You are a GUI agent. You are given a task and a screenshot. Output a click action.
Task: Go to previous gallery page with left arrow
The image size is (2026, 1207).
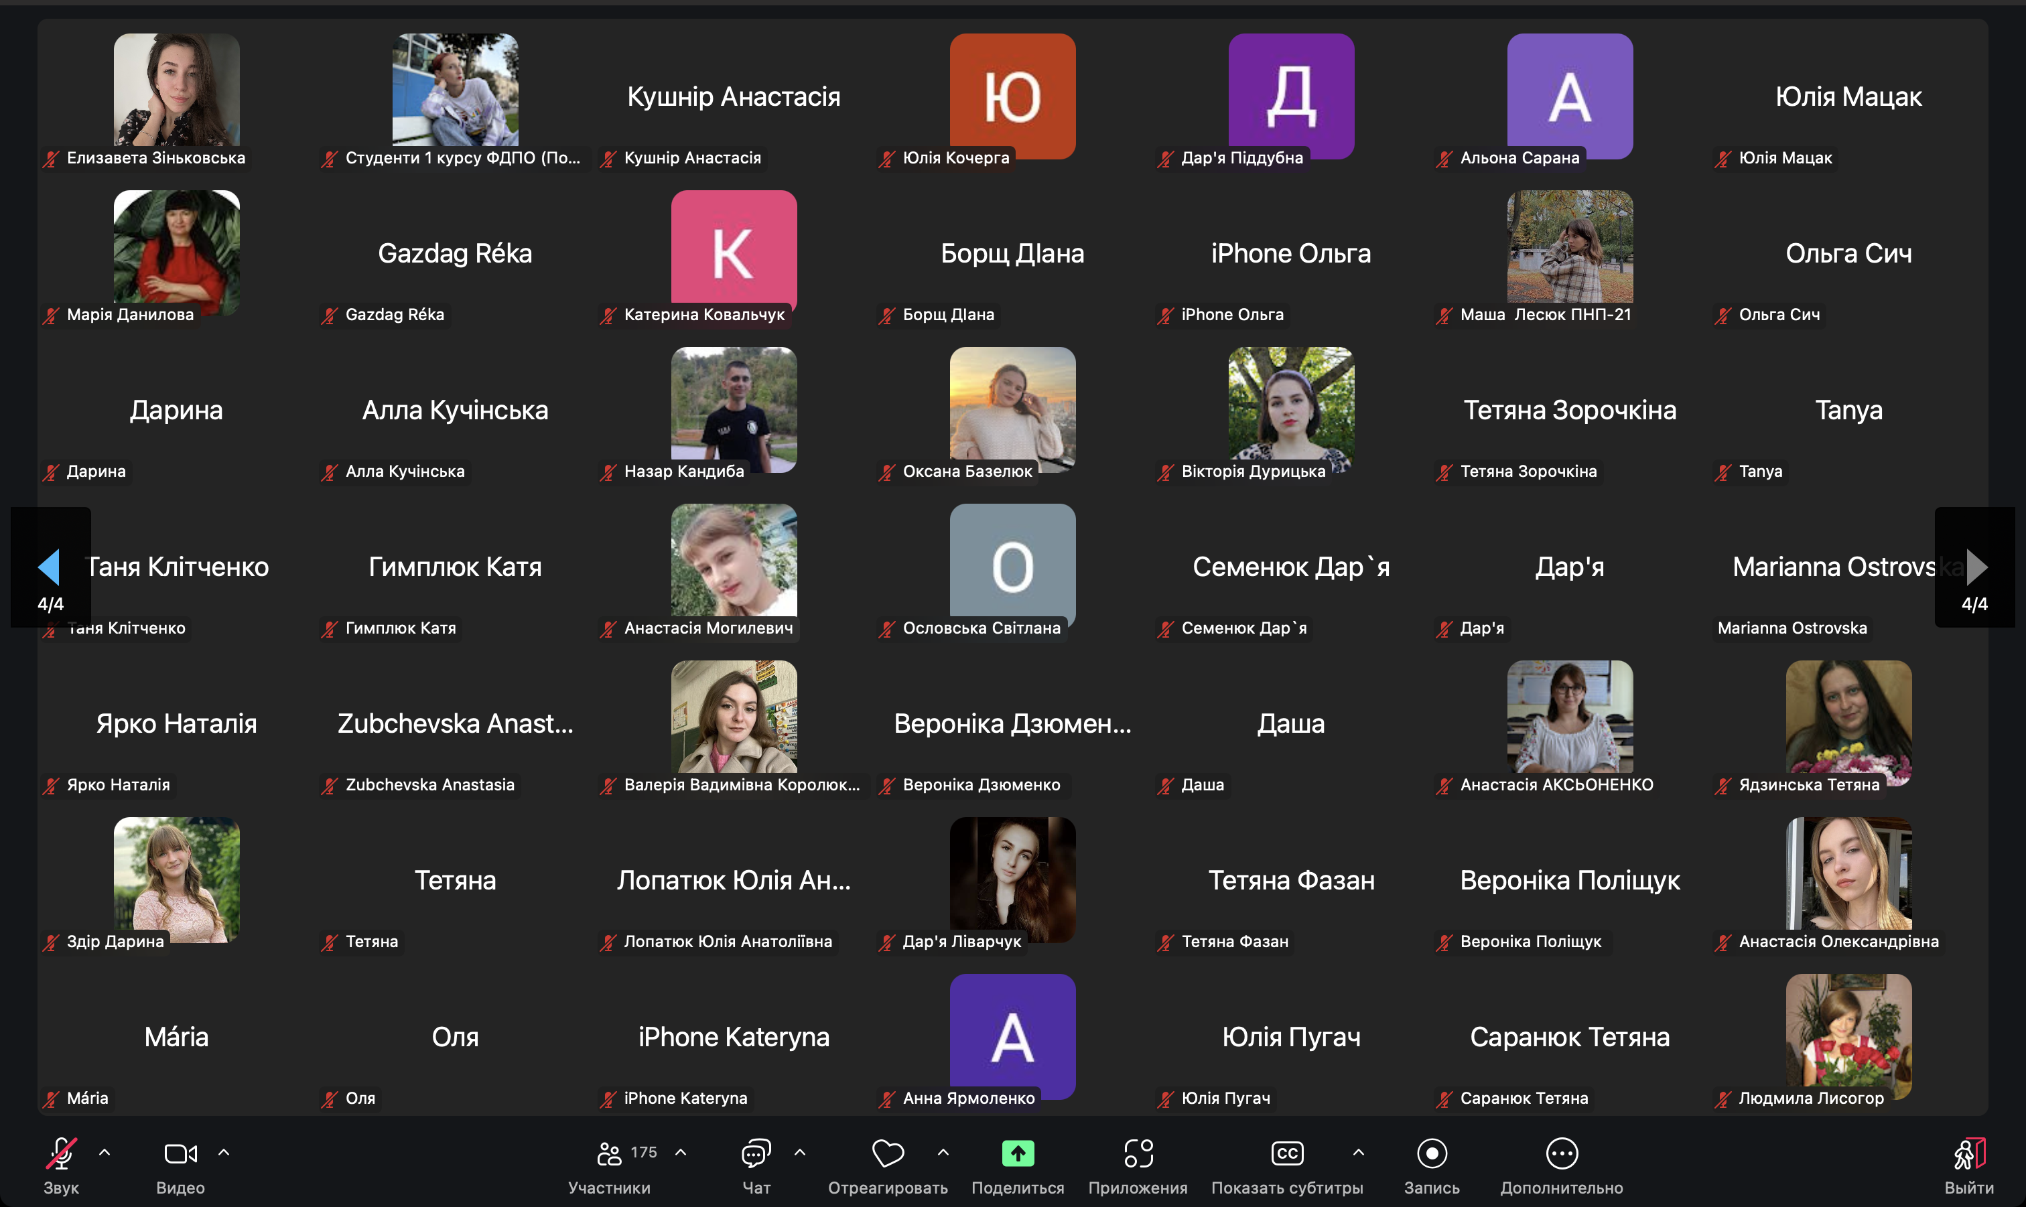(49, 567)
